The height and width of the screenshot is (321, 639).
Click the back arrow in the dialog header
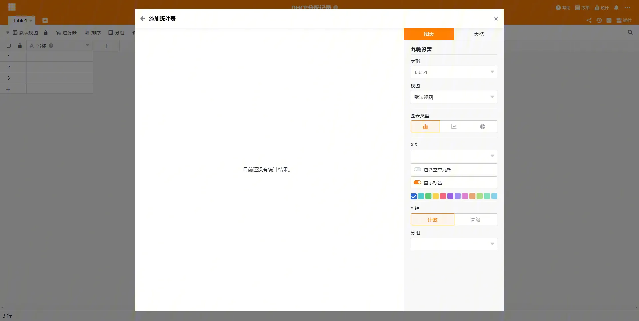point(143,19)
